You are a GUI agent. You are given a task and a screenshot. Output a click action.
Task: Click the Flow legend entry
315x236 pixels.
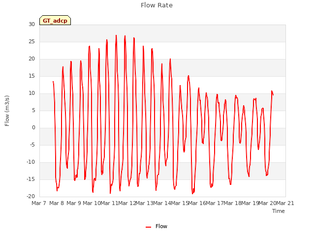pyautogui.click(x=157, y=226)
